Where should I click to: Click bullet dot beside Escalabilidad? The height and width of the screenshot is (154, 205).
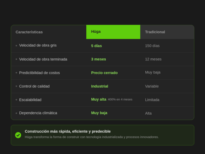tap(16, 100)
